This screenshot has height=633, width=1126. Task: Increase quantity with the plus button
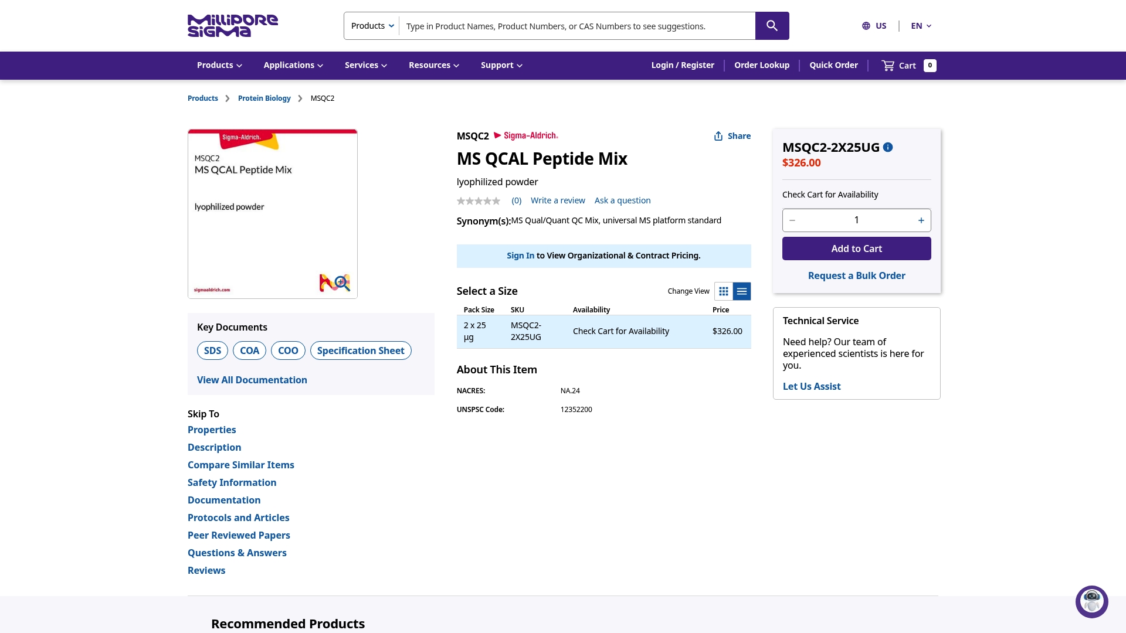click(921, 220)
